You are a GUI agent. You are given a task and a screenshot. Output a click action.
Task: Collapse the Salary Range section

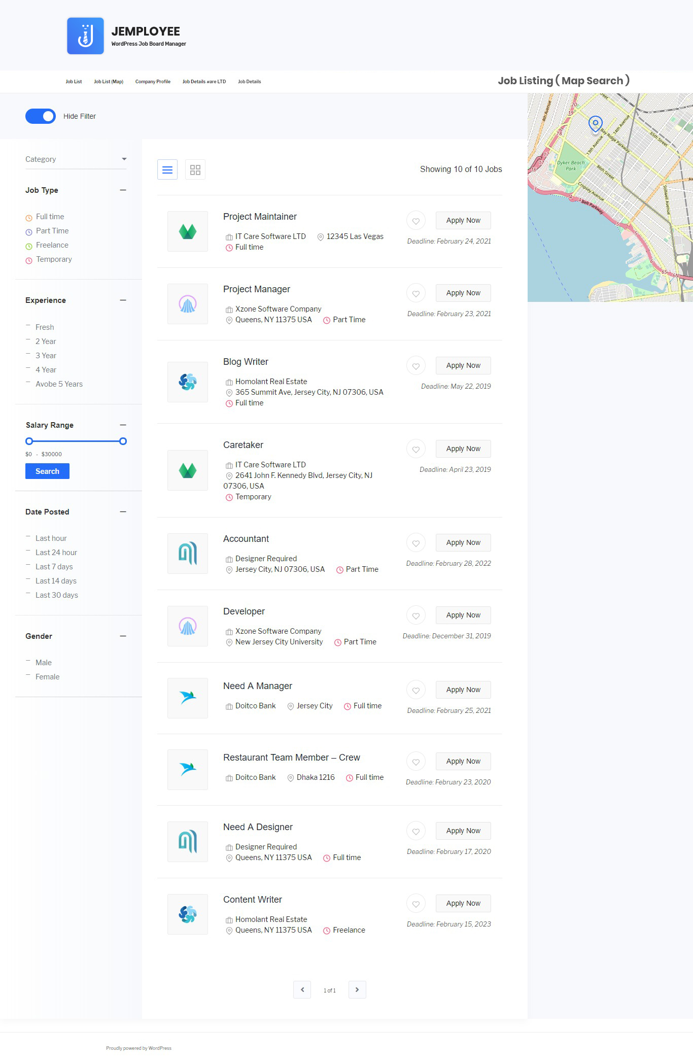[x=123, y=425]
